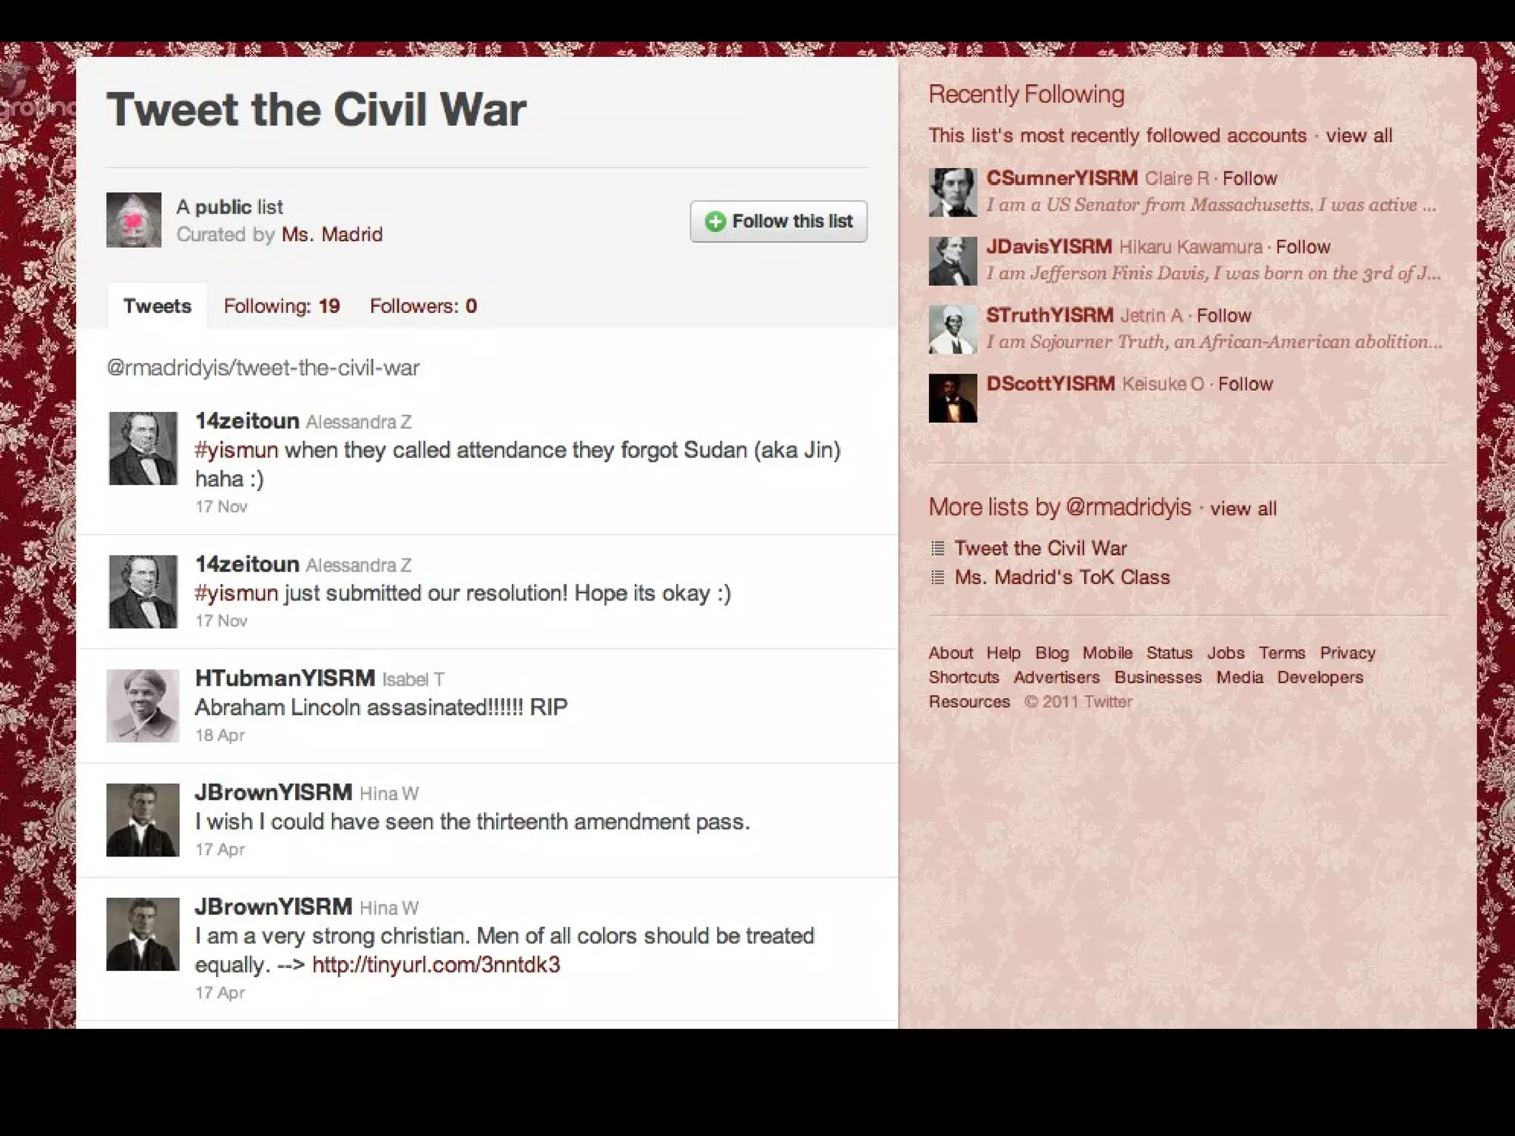Click view all next to Recently Following
Image resolution: width=1515 pixels, height=1136 pixels.
tap(1359, 135)
